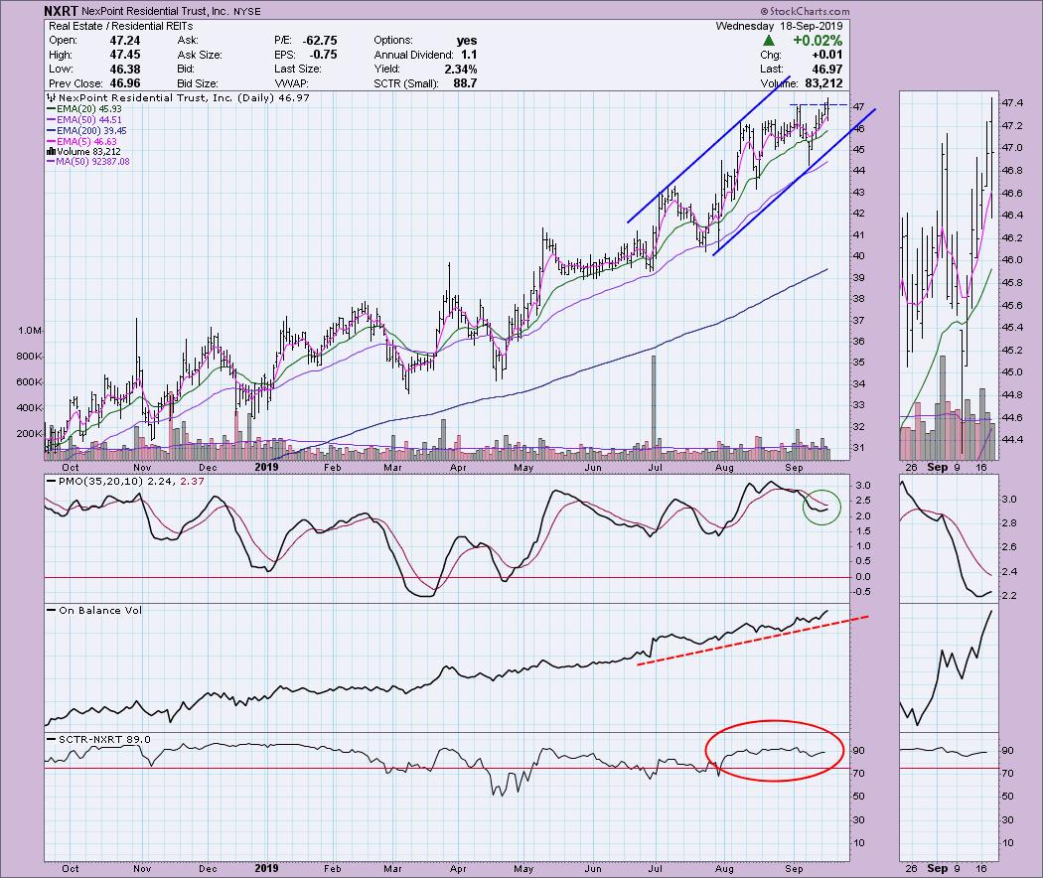This screenshot has height=878, width=1043.
Task: Click the green circle on the PMO panel
Action: tap(820, 506)
